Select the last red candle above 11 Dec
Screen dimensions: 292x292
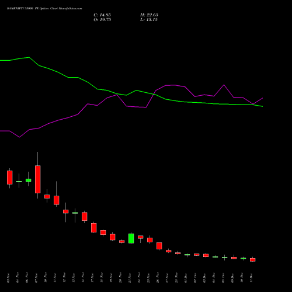253,260
